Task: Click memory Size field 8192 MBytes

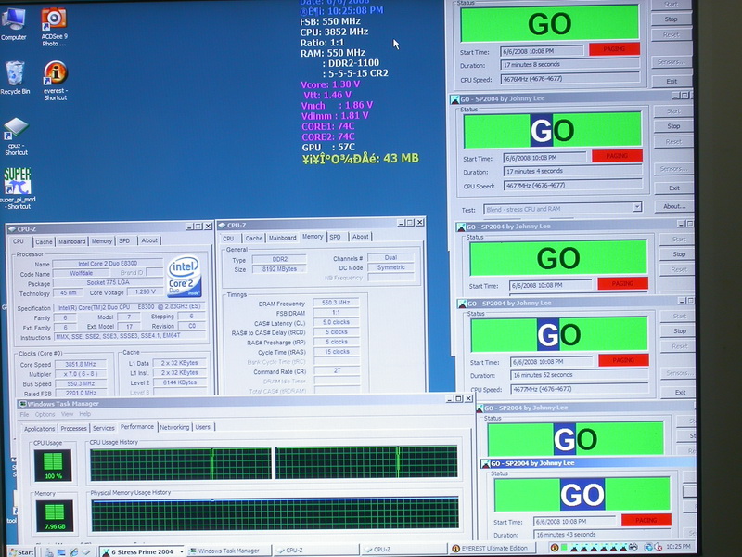Action: [x=279, y=269]
